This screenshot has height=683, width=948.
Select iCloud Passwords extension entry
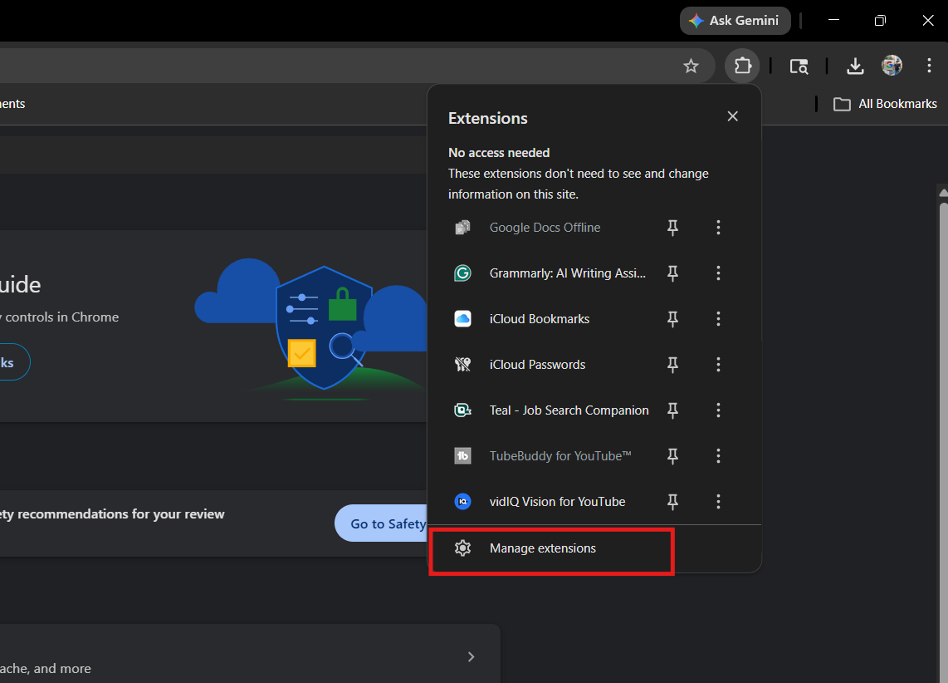click(537, 365)
